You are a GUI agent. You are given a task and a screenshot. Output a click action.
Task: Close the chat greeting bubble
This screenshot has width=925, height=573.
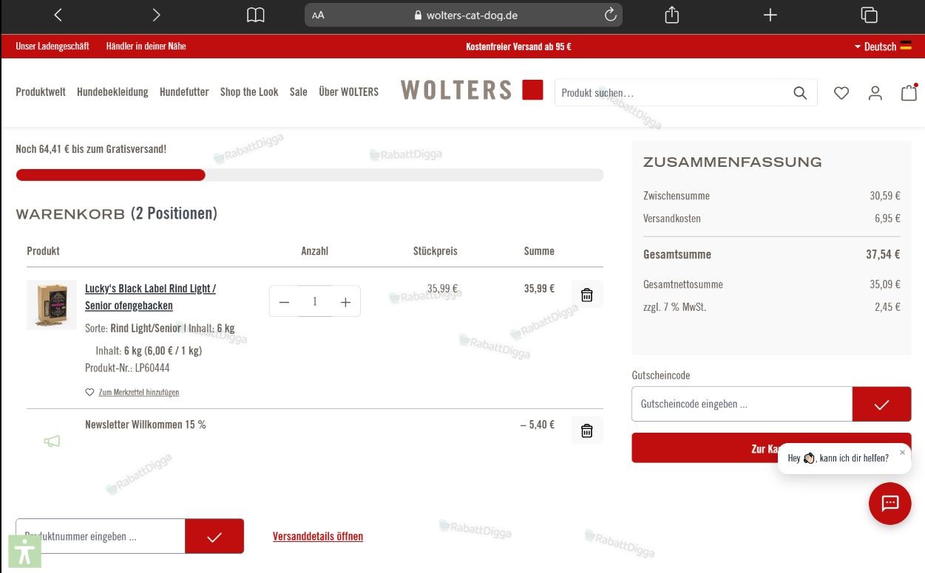click(x=902, y=452)
